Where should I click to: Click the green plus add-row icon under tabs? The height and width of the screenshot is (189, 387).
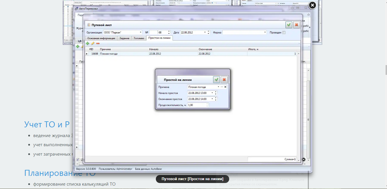tap(88, 43)
